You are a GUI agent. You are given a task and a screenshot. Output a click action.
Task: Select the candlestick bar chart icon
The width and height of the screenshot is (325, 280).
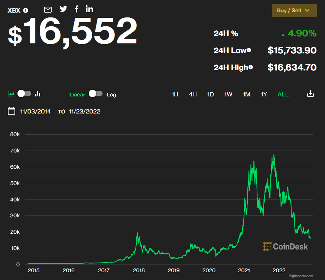38,94
